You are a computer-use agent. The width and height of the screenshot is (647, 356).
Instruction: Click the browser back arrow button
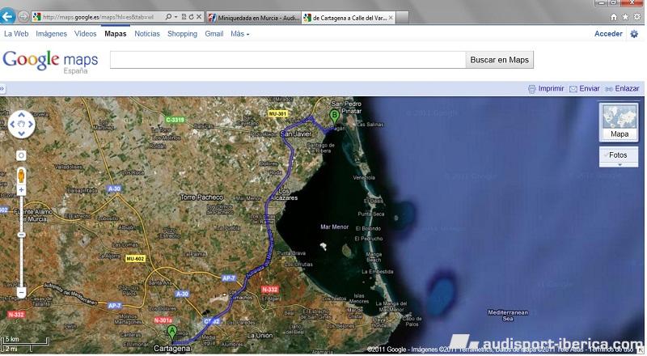point(9,16)
